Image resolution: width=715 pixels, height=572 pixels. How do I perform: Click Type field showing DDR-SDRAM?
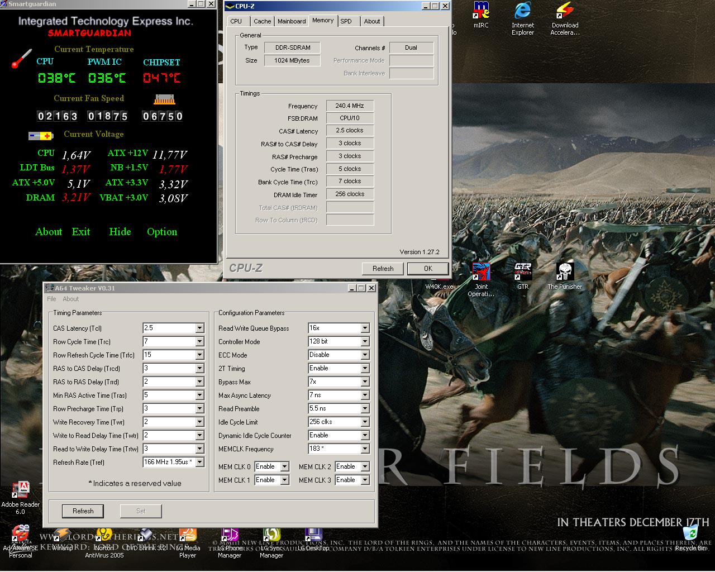292,47
